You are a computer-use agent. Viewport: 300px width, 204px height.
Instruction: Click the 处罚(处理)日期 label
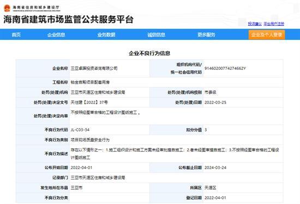[189, 103]
